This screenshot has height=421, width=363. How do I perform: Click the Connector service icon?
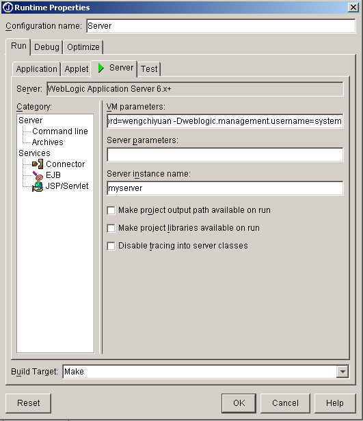pos(38,164)
